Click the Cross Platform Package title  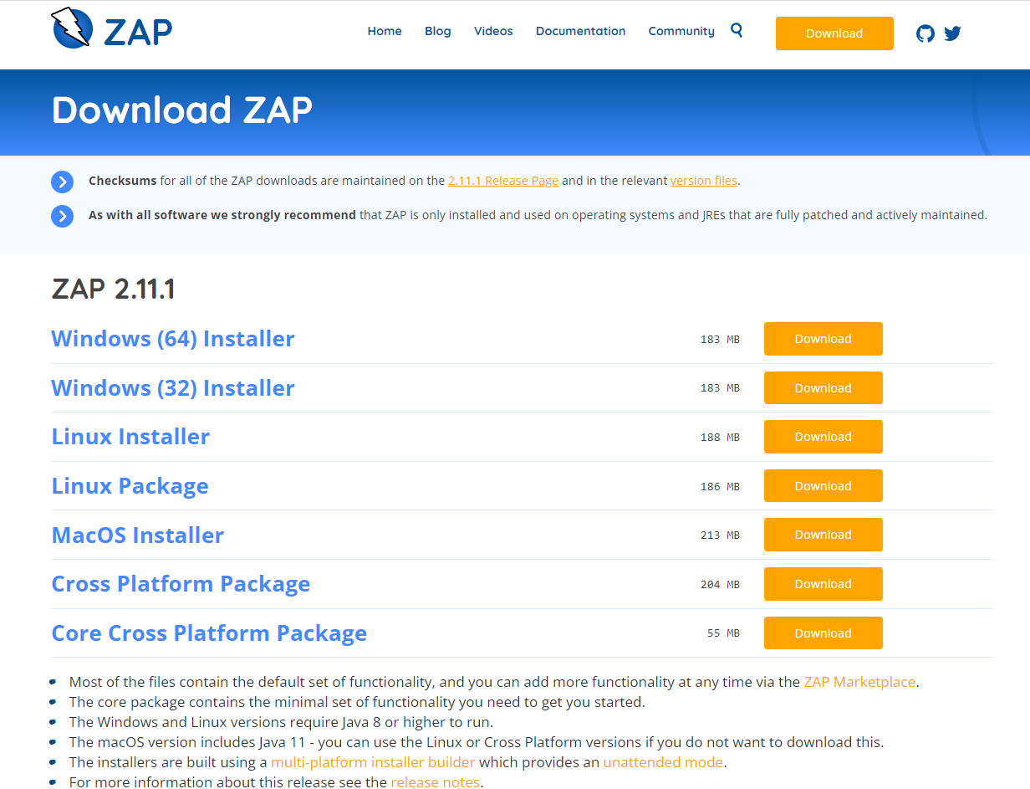coord(181,584)
